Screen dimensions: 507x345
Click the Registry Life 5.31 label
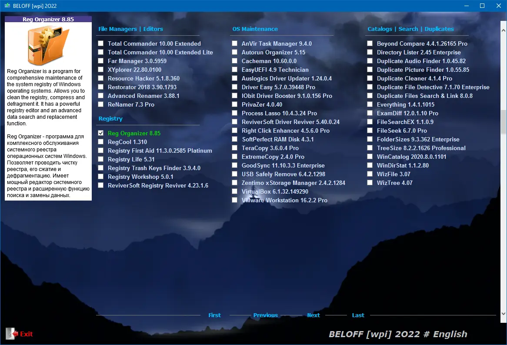point(131,159)
